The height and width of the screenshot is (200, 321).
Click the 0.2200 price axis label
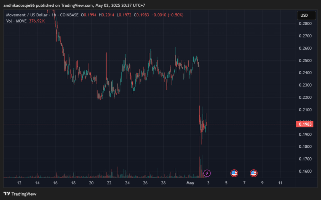tap(305, 97)
